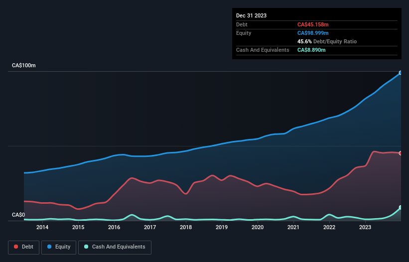The height and width of the screenshot is (262, 409).
Task: Toggle the Debt series legend button
Action: coord(24,247)
